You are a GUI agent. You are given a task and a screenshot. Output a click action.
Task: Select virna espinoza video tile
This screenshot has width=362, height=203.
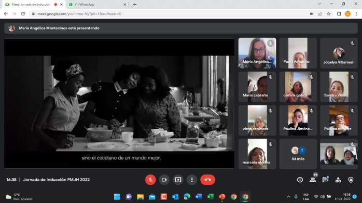(x=257, y=121)
